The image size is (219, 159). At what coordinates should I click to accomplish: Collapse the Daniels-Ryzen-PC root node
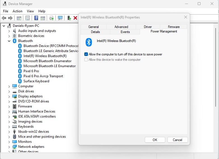pos(4,26)
